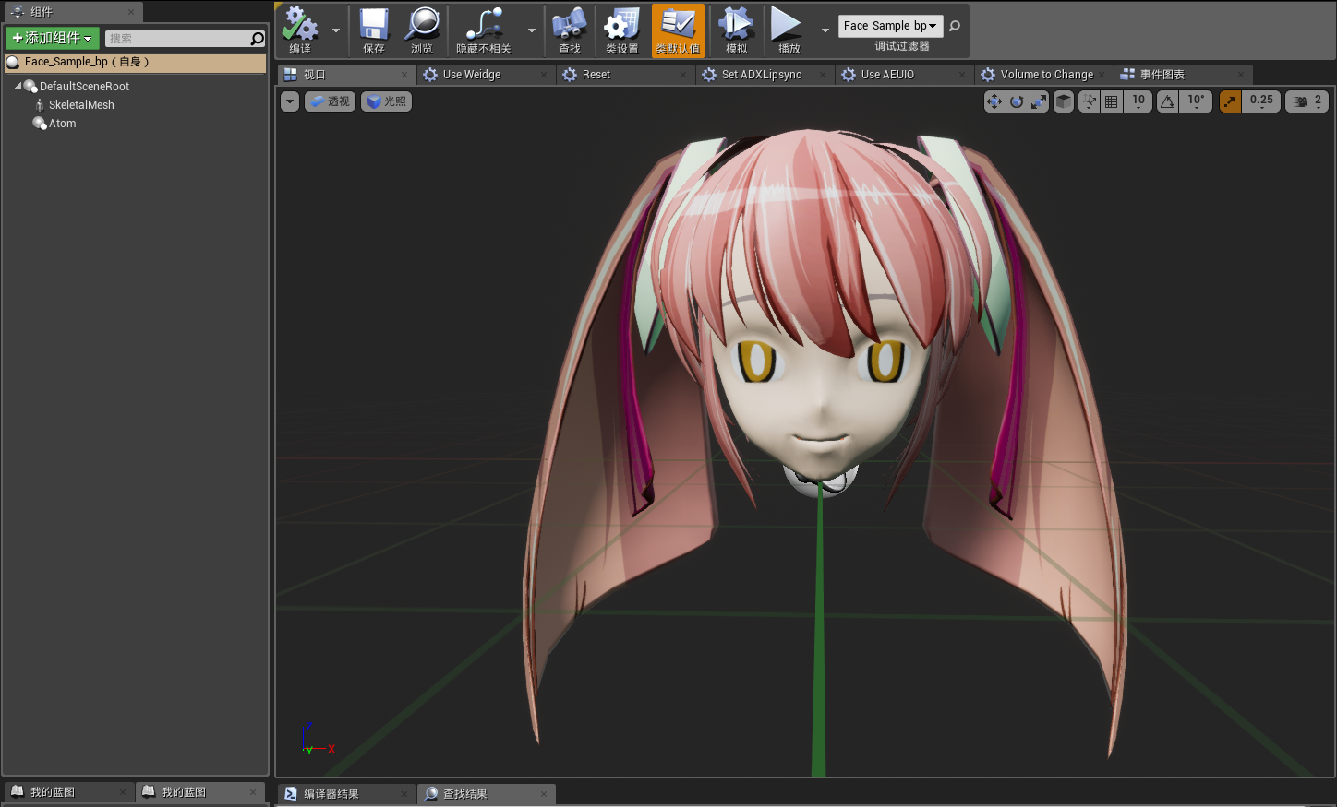1337x807 pixels.
Task: Open the Volume to Change tab
Action: (1045, 75)
